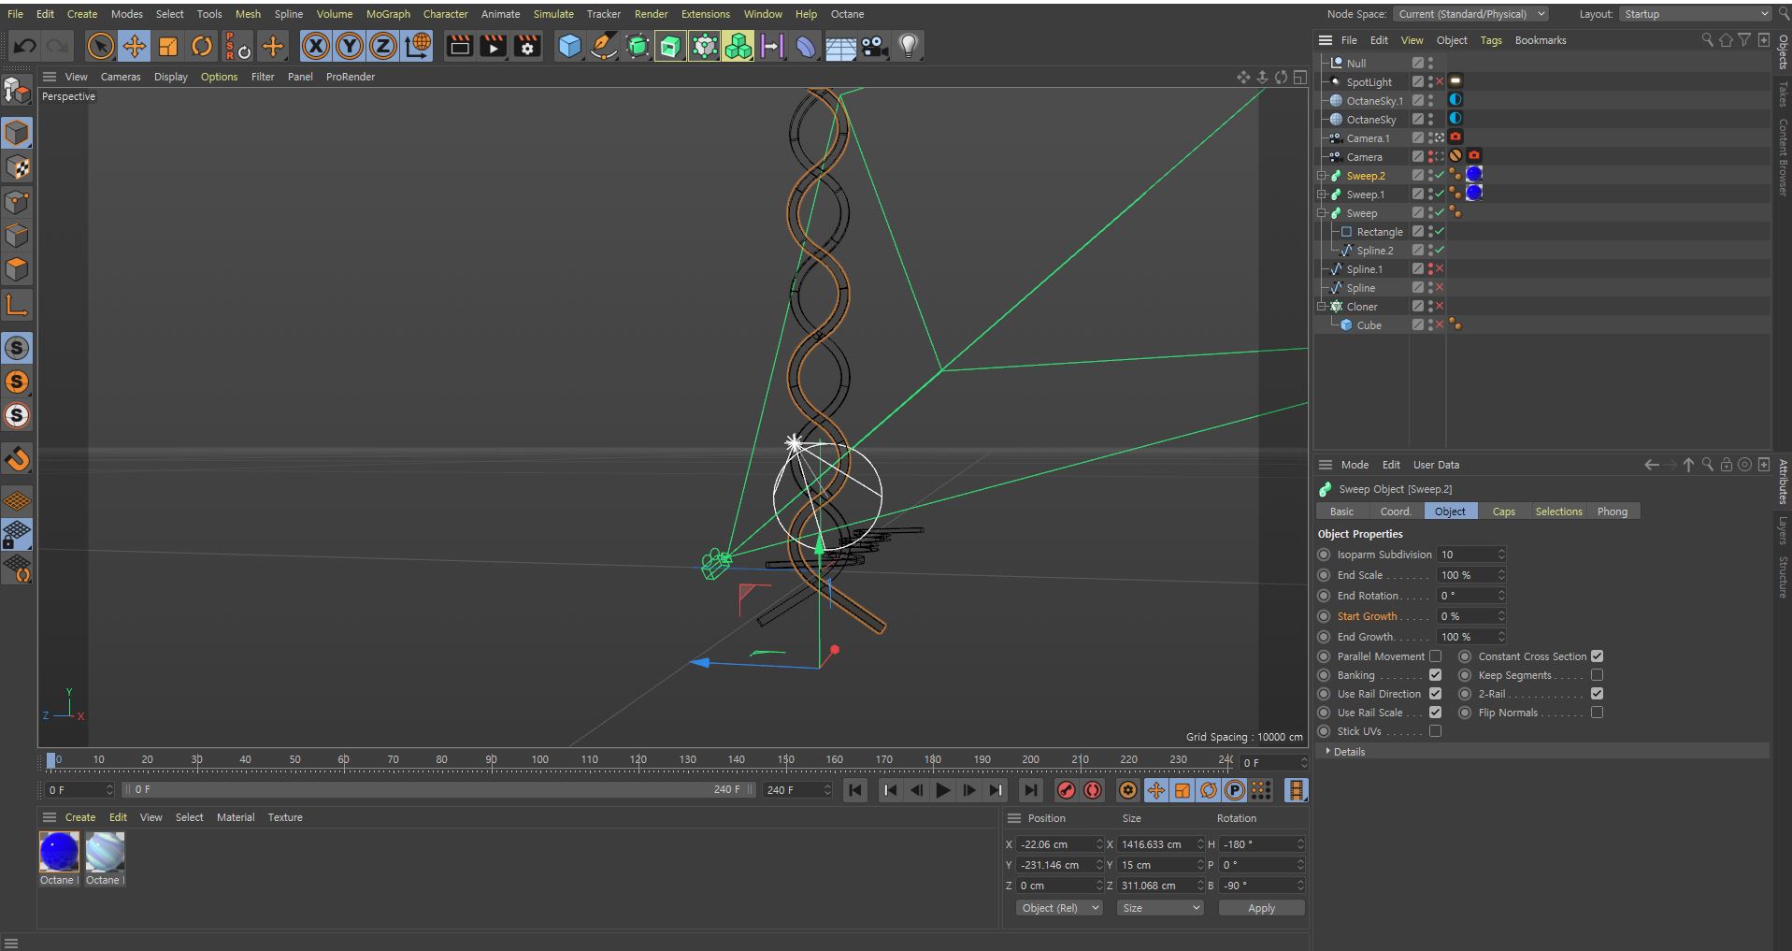Toggle the Y axis lock
The image size is (1792, 951).
350,46
